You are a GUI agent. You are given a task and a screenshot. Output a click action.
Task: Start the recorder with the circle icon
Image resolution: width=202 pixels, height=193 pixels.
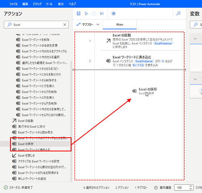(x=114, y=13)
